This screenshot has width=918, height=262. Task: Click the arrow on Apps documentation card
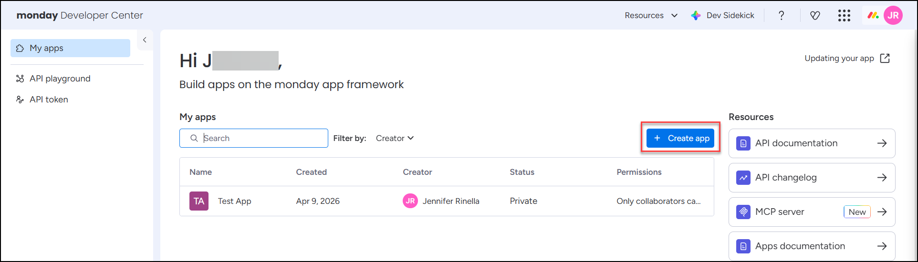pyautogui.click(x=882, y=246)
